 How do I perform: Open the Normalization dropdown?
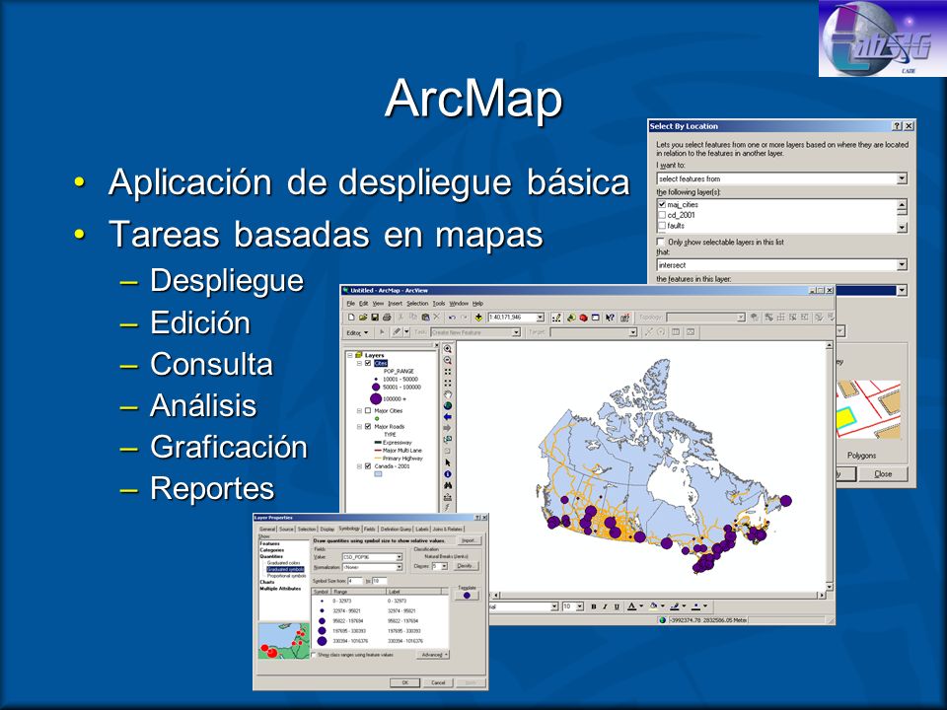[x=399, y=567]
